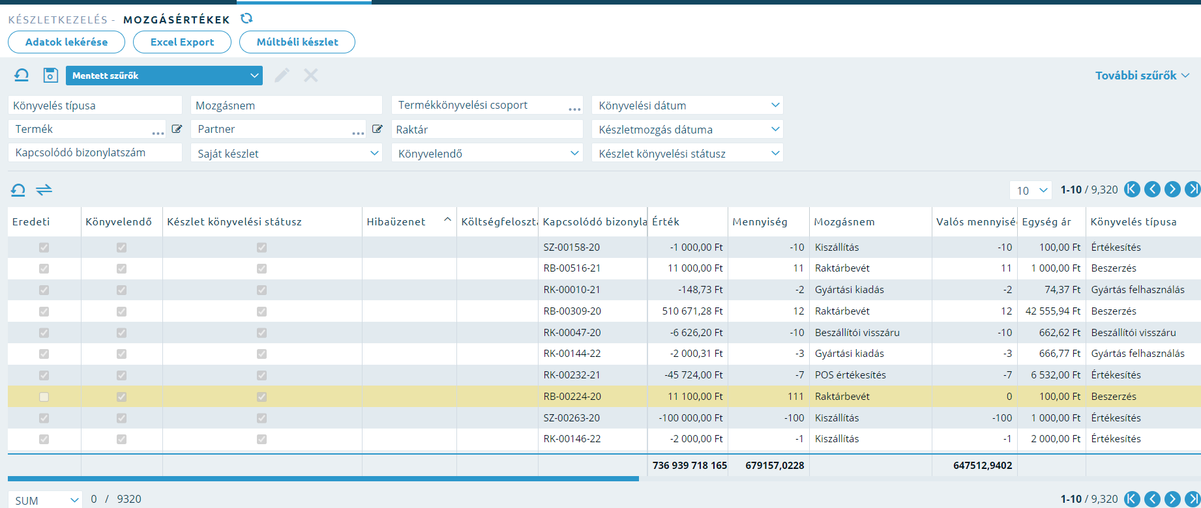Open Könyvelési dátum dropdown
This screenshot has height=508, width=1201.
pos(687,105)
